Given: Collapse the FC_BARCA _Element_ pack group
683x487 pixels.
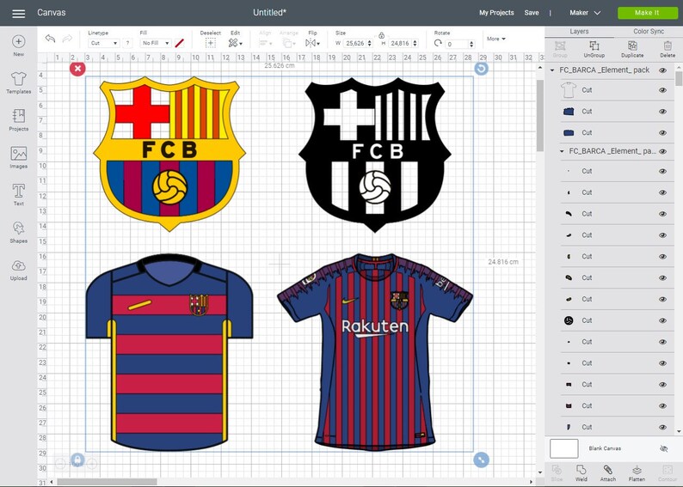Looking at the screenshot, I should (x=552, y=70).
